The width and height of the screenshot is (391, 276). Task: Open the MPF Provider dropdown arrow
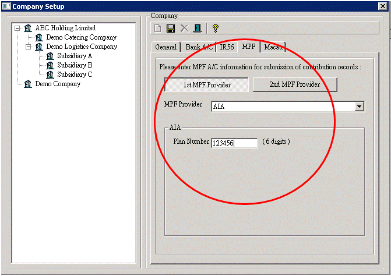[x=359, y=107]
